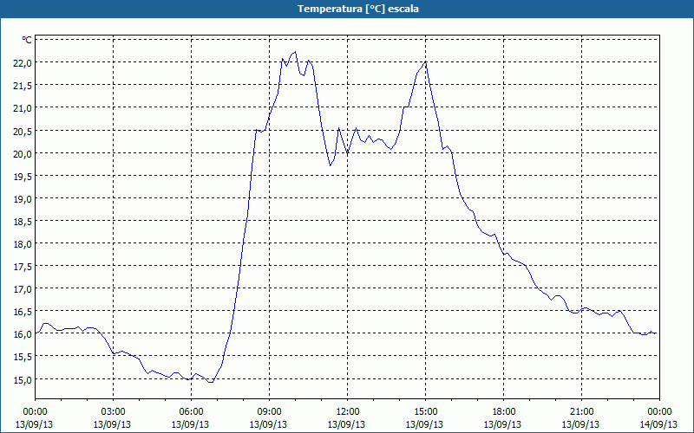This screenshot has height=433, width=694.
Task: Click the "Temperatura [°C] escala" title bar
Action: (x=347, y=9)
